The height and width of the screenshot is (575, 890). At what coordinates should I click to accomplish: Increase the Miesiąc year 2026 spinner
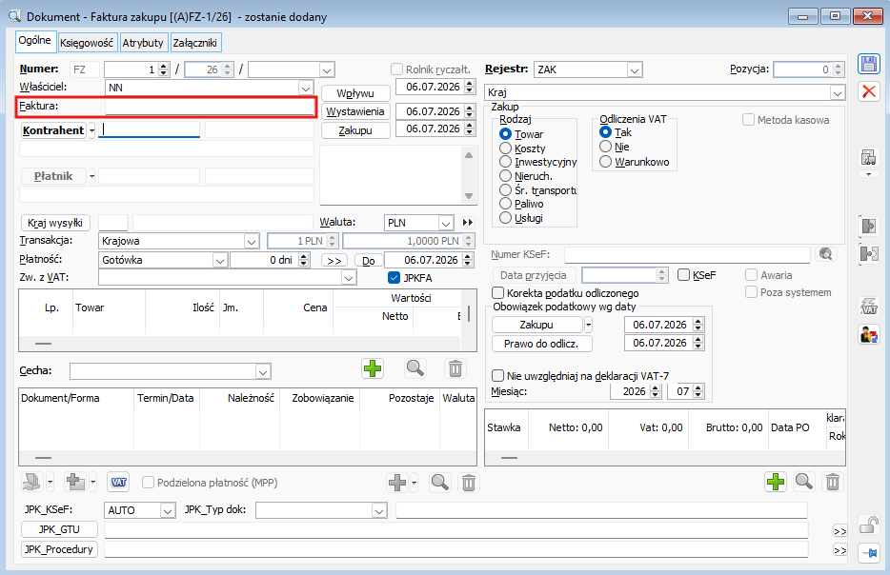pos(656,387)
